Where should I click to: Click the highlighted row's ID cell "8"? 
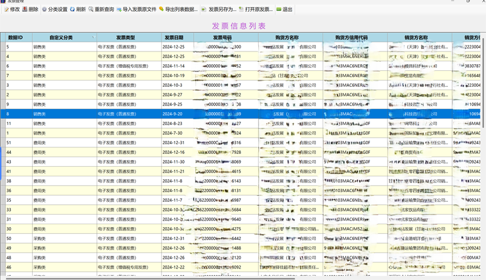click(19, 114)
